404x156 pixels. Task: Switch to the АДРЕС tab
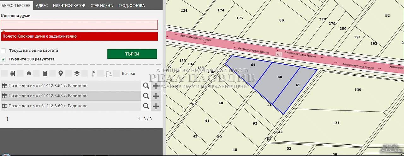[x=42, y=5]
